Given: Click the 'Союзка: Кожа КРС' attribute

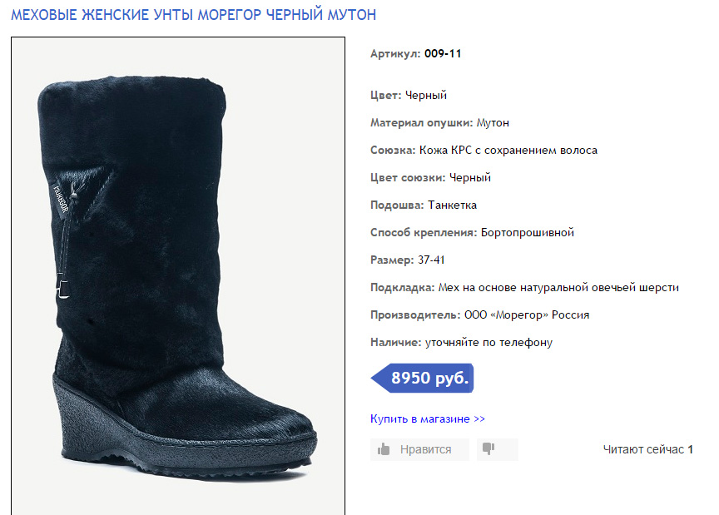Looking at the screenshot, I should click(483, 151).
